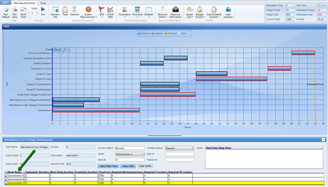Click the Description field
328x187 pixels.
coord(80,156)
